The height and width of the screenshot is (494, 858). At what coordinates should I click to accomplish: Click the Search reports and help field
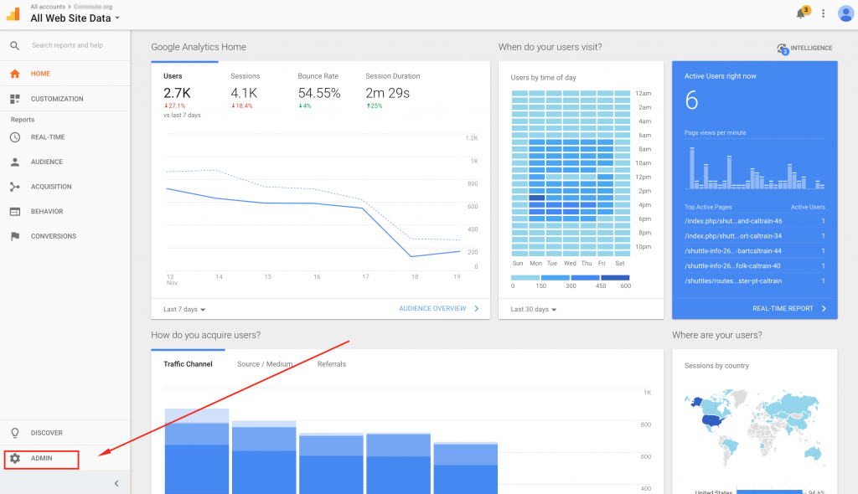(x=67, y=45)
